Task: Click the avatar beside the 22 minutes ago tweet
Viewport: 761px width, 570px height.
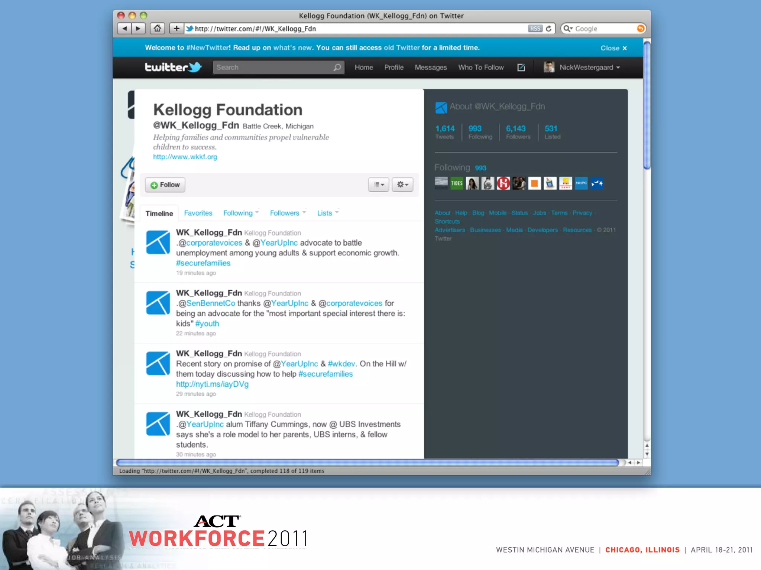Action: point(158,303)
